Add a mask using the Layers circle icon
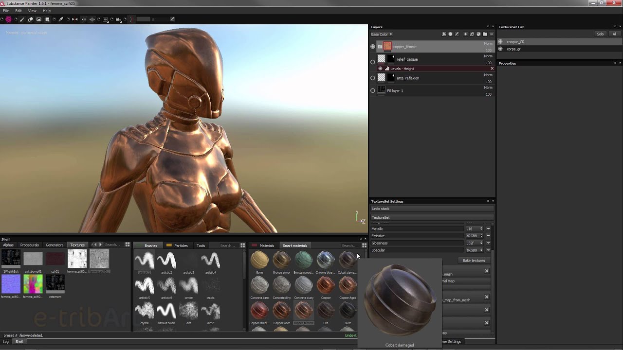The width and height of the screenshot is (623, 350). [x=450, y=34]
